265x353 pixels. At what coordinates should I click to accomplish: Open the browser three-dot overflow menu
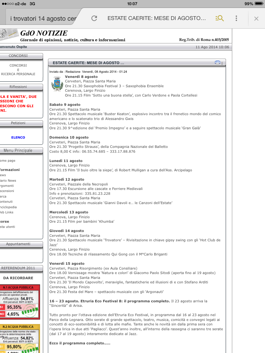coord(236,18)
